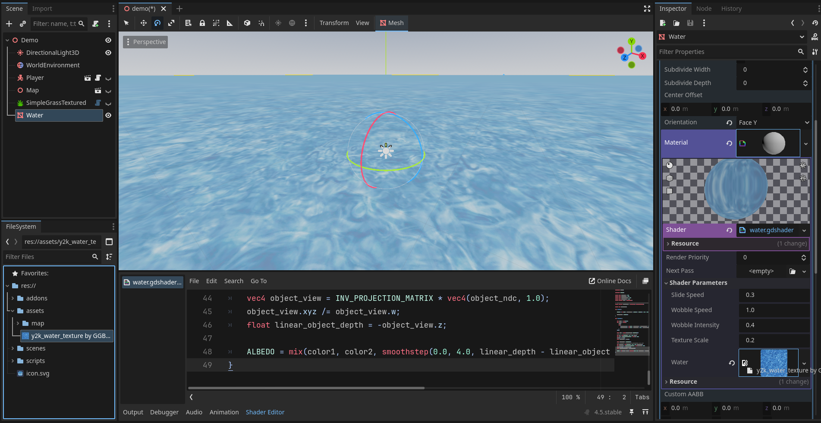This screenshot has width=821, height=423.
Task: Open the Mesh menu in viewport toolbar
Action: coord(392,23)
